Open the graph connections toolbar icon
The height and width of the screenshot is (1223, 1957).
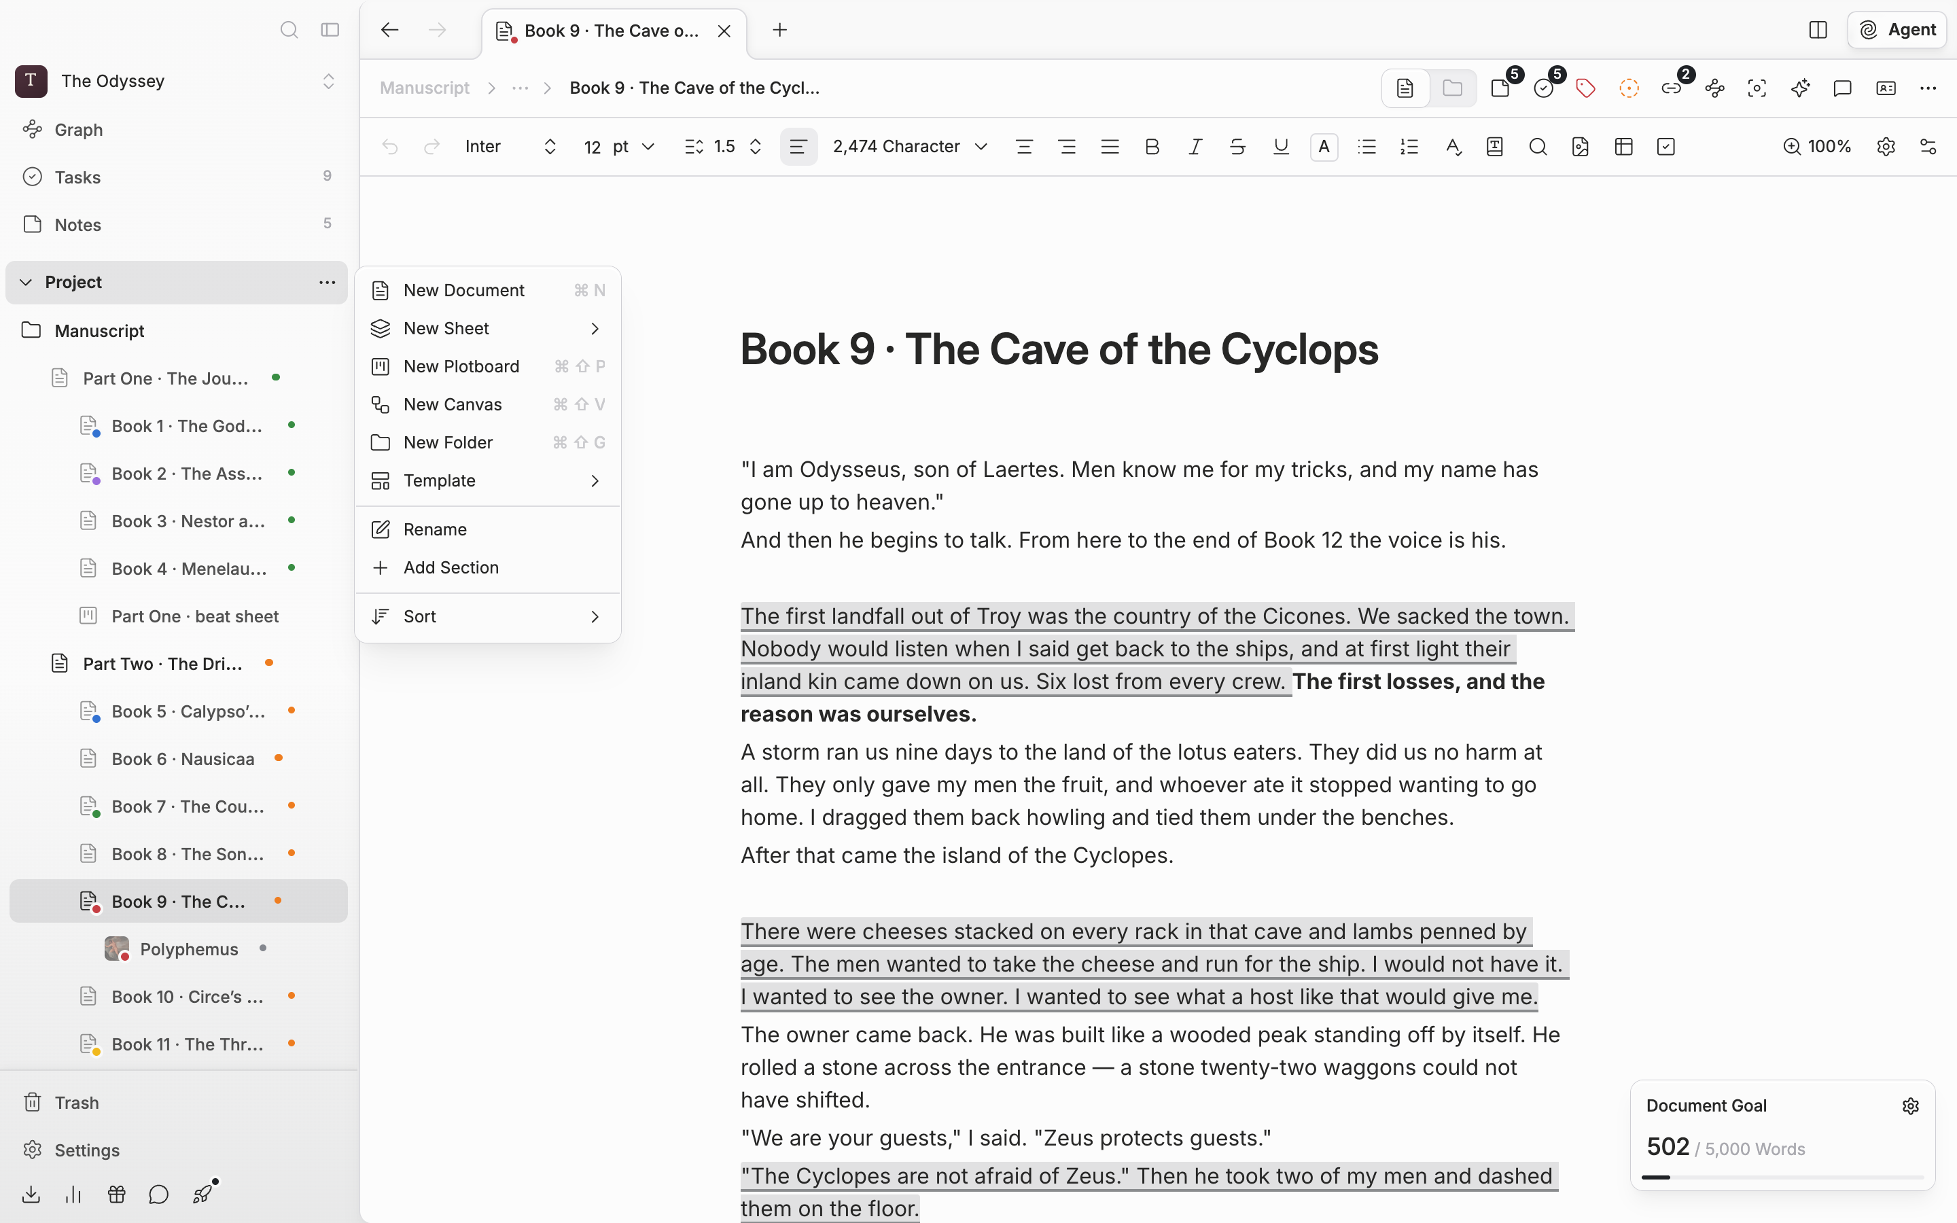[1715, 88]
